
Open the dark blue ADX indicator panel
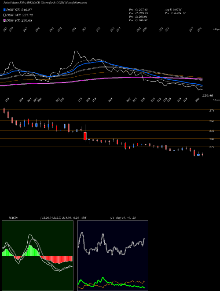click(113, 256)
